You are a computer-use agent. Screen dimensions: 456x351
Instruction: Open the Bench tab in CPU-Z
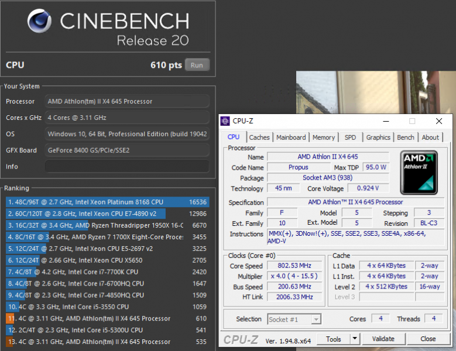(406, 137)
